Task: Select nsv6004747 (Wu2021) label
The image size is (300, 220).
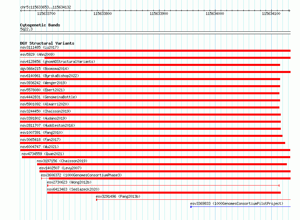Action: [39, 147]
